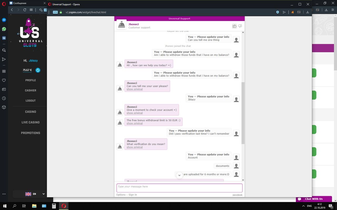This screenshot has width=337, height=210.
Task: Click the send-to-Flow arrow in the address bar
Action: (284, 12)
